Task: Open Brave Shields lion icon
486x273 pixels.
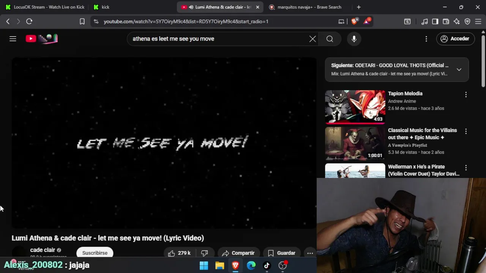Action: tap(354, 22)
